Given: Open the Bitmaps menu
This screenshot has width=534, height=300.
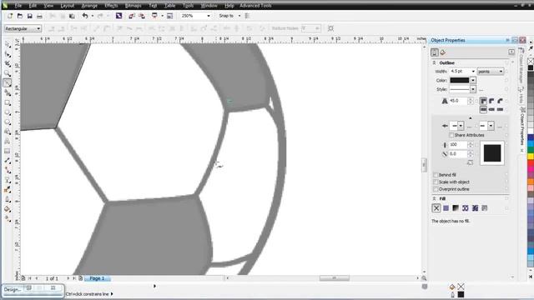Looking at the screenshot, I should [133, 6].
